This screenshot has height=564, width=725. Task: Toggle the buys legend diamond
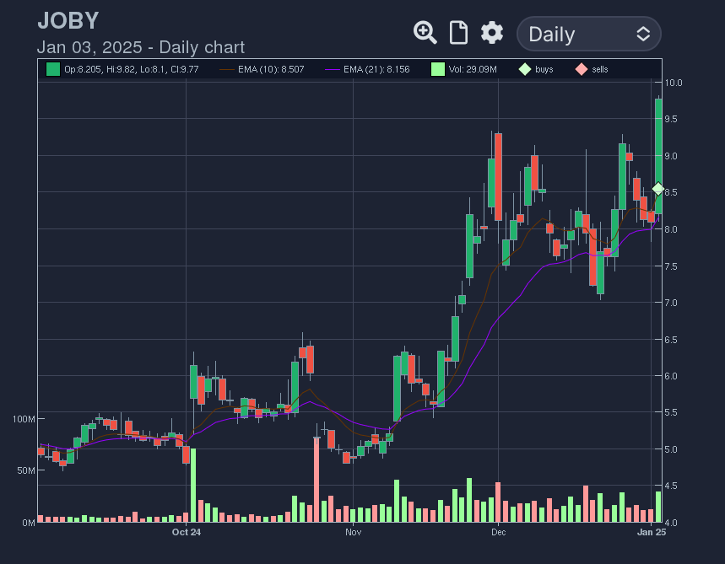coord(525,69)
